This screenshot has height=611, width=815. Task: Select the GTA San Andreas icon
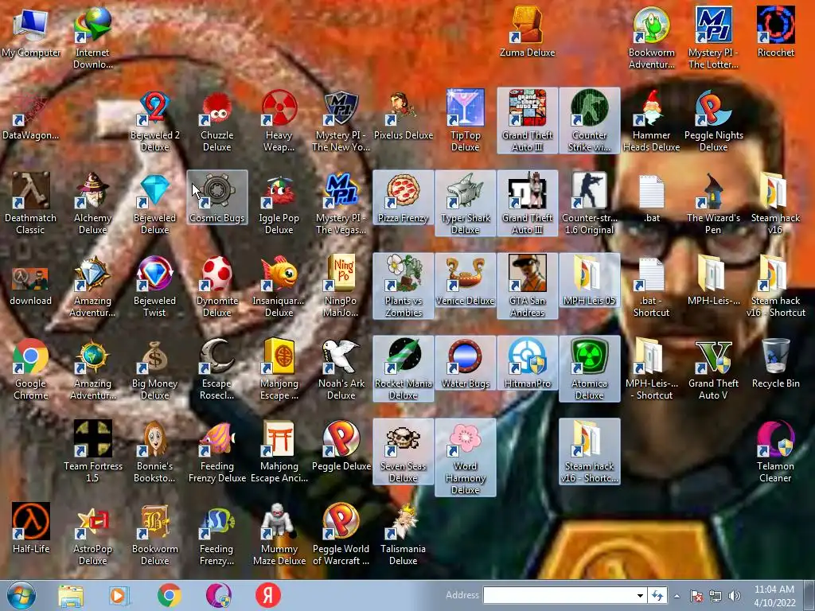click(x=527, y=286)
